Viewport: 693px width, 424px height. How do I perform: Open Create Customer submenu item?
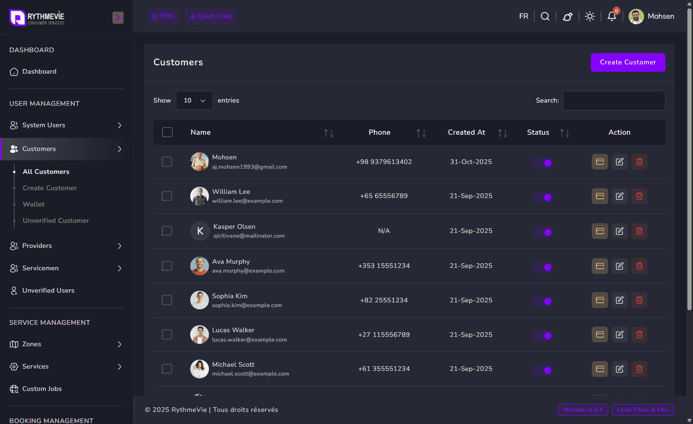pos(50,188)
